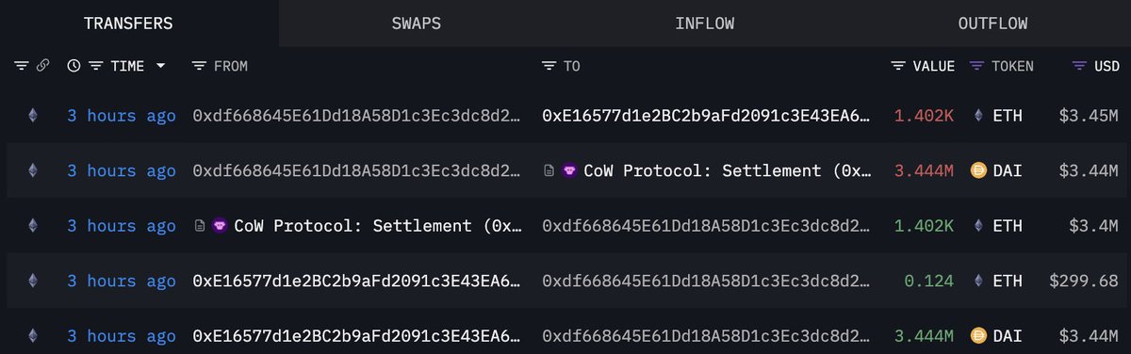Open the TOKEN column filter icon
This screenshot has width=1131, height=354.
(976, 67)
